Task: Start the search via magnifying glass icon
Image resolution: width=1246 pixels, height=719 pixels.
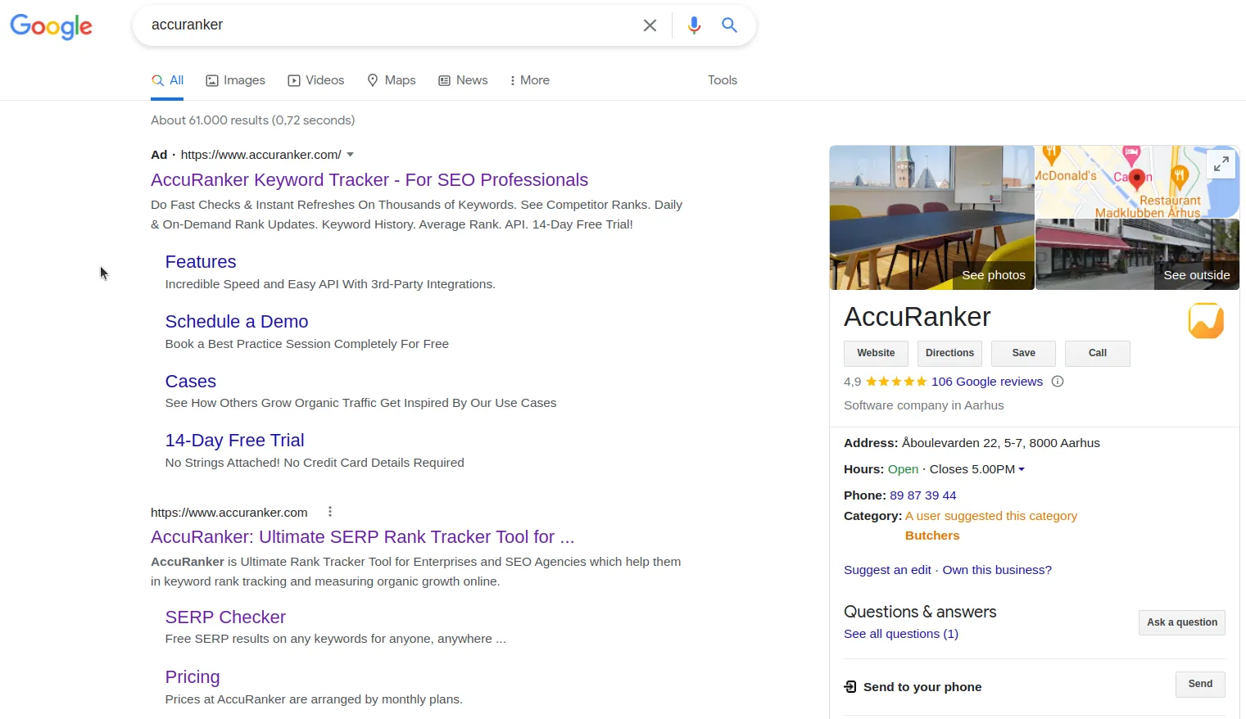Action: [729, 25]
